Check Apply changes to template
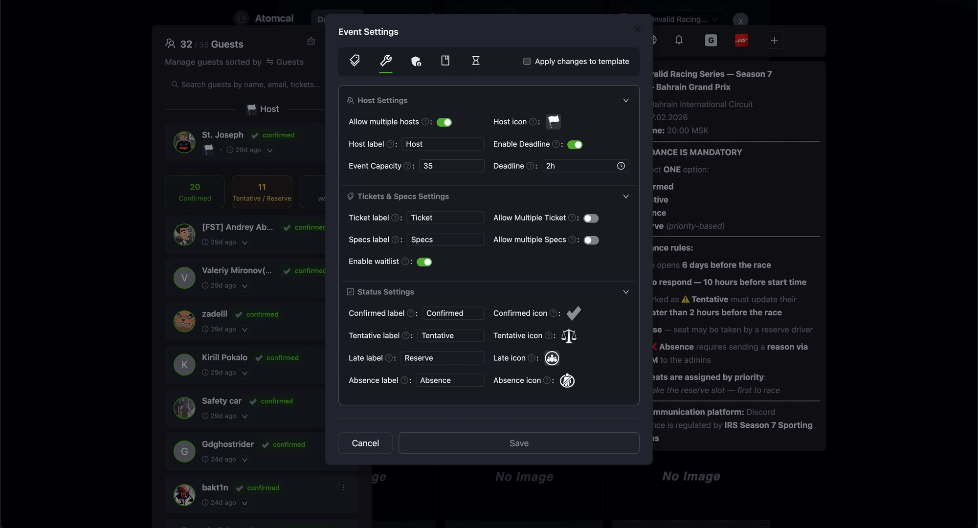Image resolution: width=978 pixels, height=528 pixels. point(527,62)
